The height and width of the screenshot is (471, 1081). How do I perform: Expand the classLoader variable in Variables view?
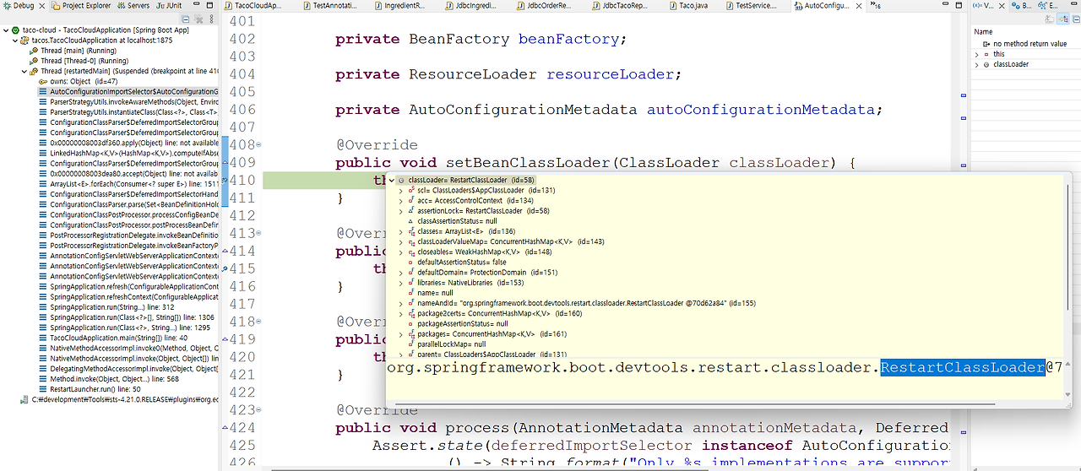pyautogui.click(x=977, y=64)
